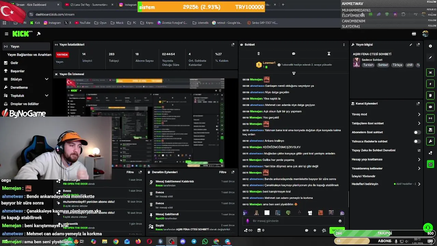This screenshot has height=246, width=437.
Task: Select Yayın in the left sidebar
Action: (x=26, y=46)
